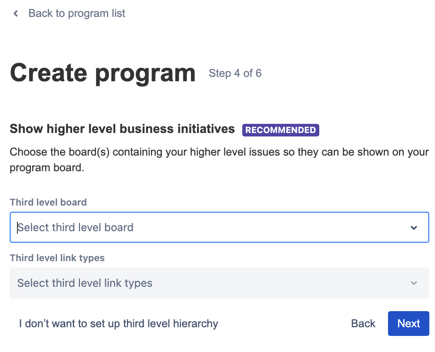Viewport: 435px width, 352px height.
Task: Click inside the Select third level board field
Action: coord(209,227)
